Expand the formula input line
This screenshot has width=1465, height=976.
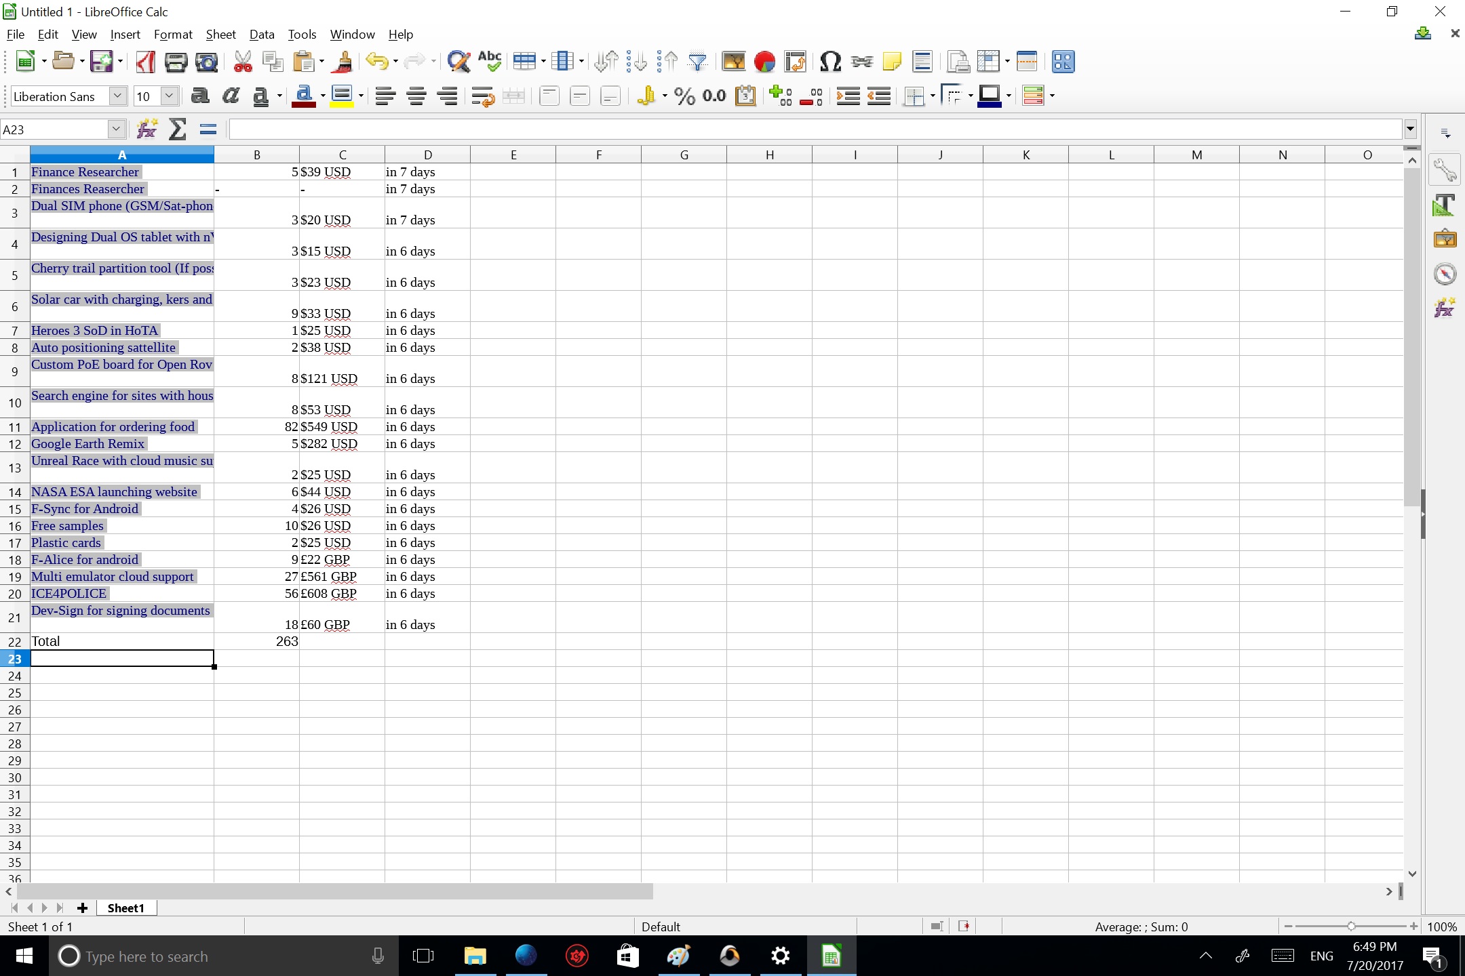point(1411,129)
